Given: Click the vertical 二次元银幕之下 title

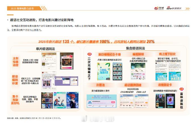Looking at the screenshot, I should click(89, 69).
